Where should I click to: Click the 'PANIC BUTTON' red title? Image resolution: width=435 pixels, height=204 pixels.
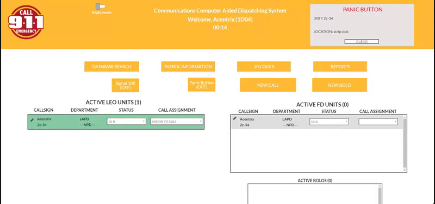point(363,9)
